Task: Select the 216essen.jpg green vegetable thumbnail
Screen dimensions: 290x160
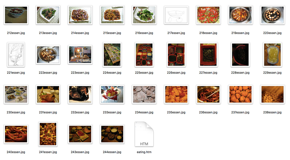Action: pyautogui.click(x=144, y=15)
